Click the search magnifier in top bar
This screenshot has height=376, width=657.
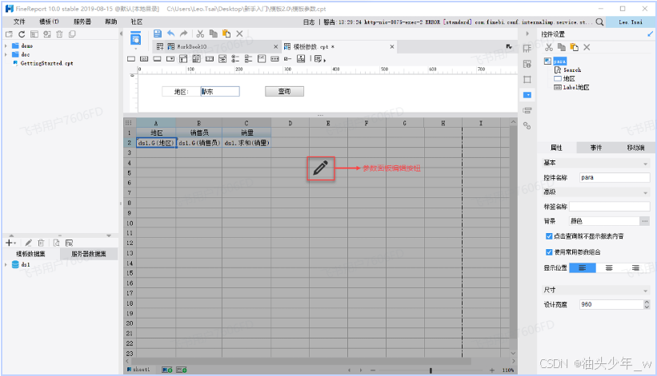599,22
